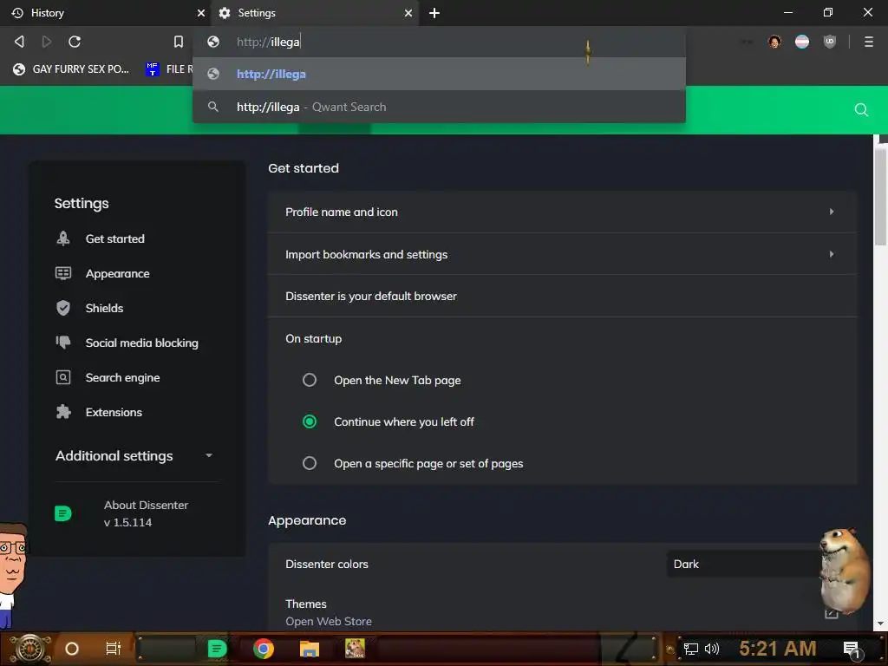
Task: Open Shields settings section
Action: coord(104,308)
